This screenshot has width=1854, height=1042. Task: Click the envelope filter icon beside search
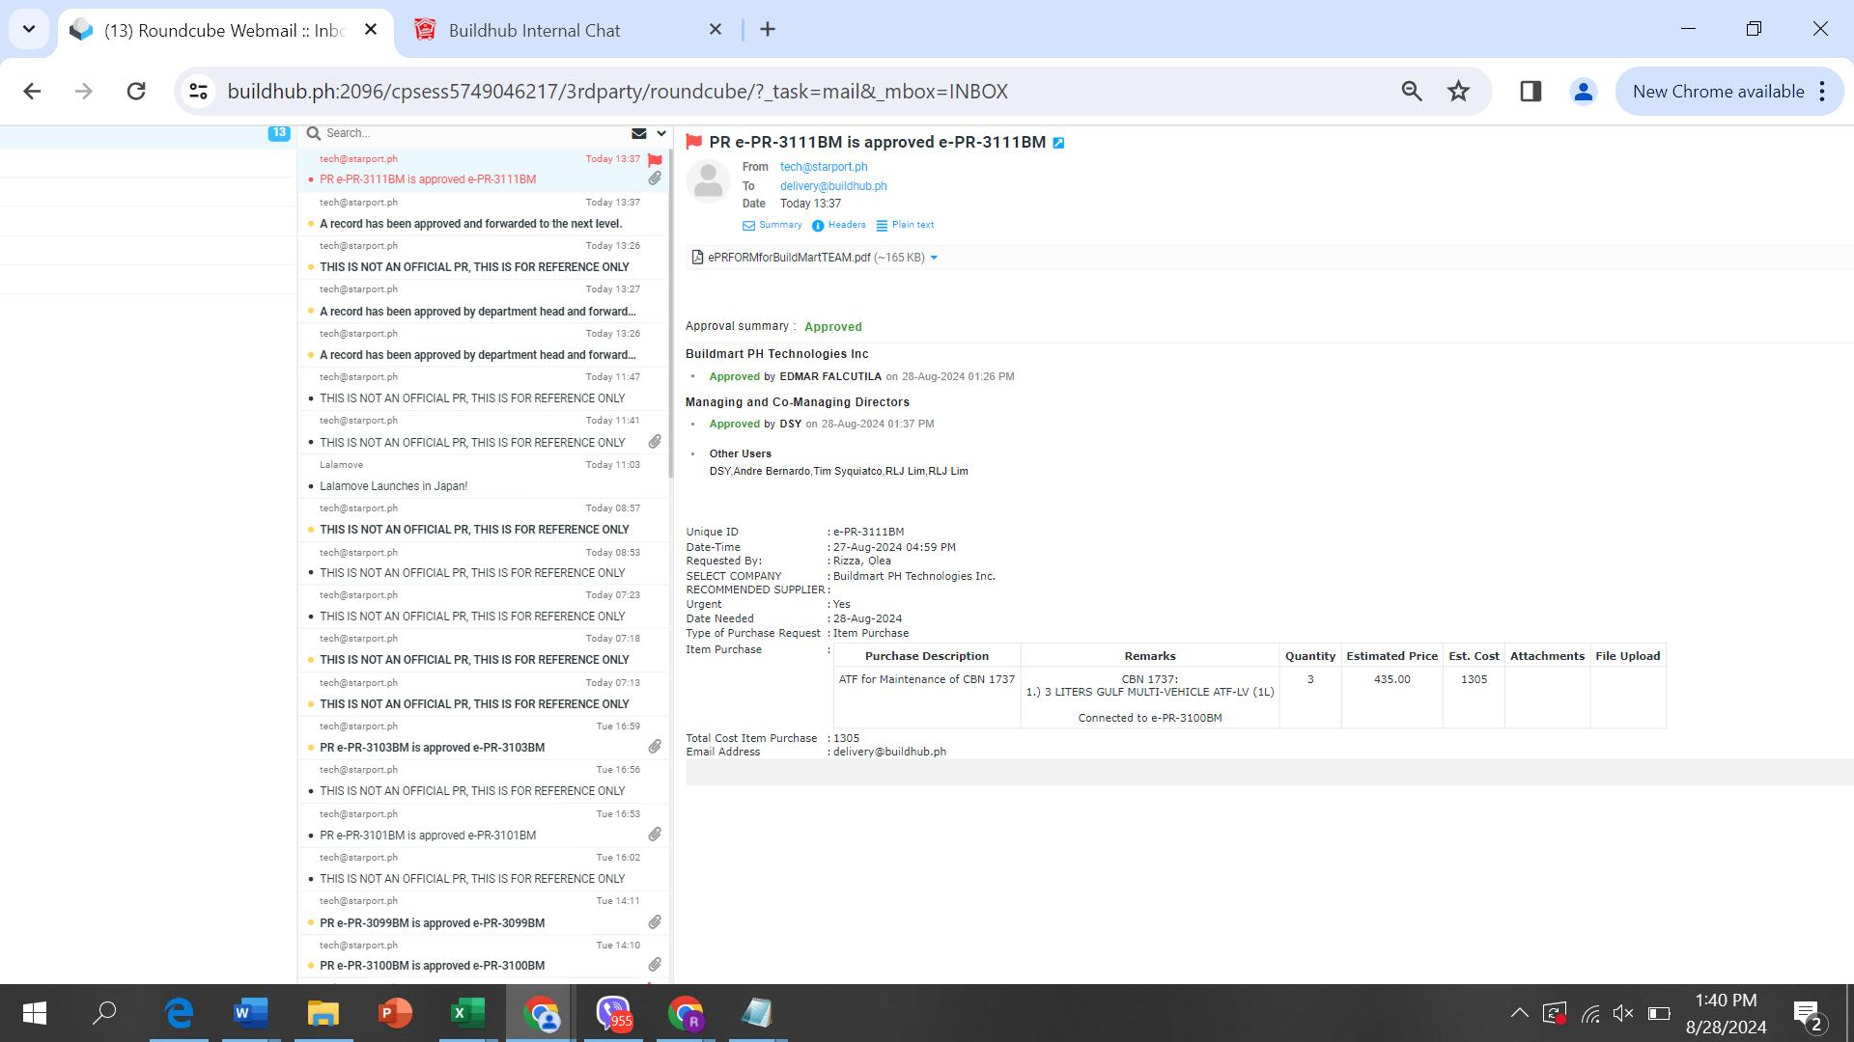[x=638, y=133]
